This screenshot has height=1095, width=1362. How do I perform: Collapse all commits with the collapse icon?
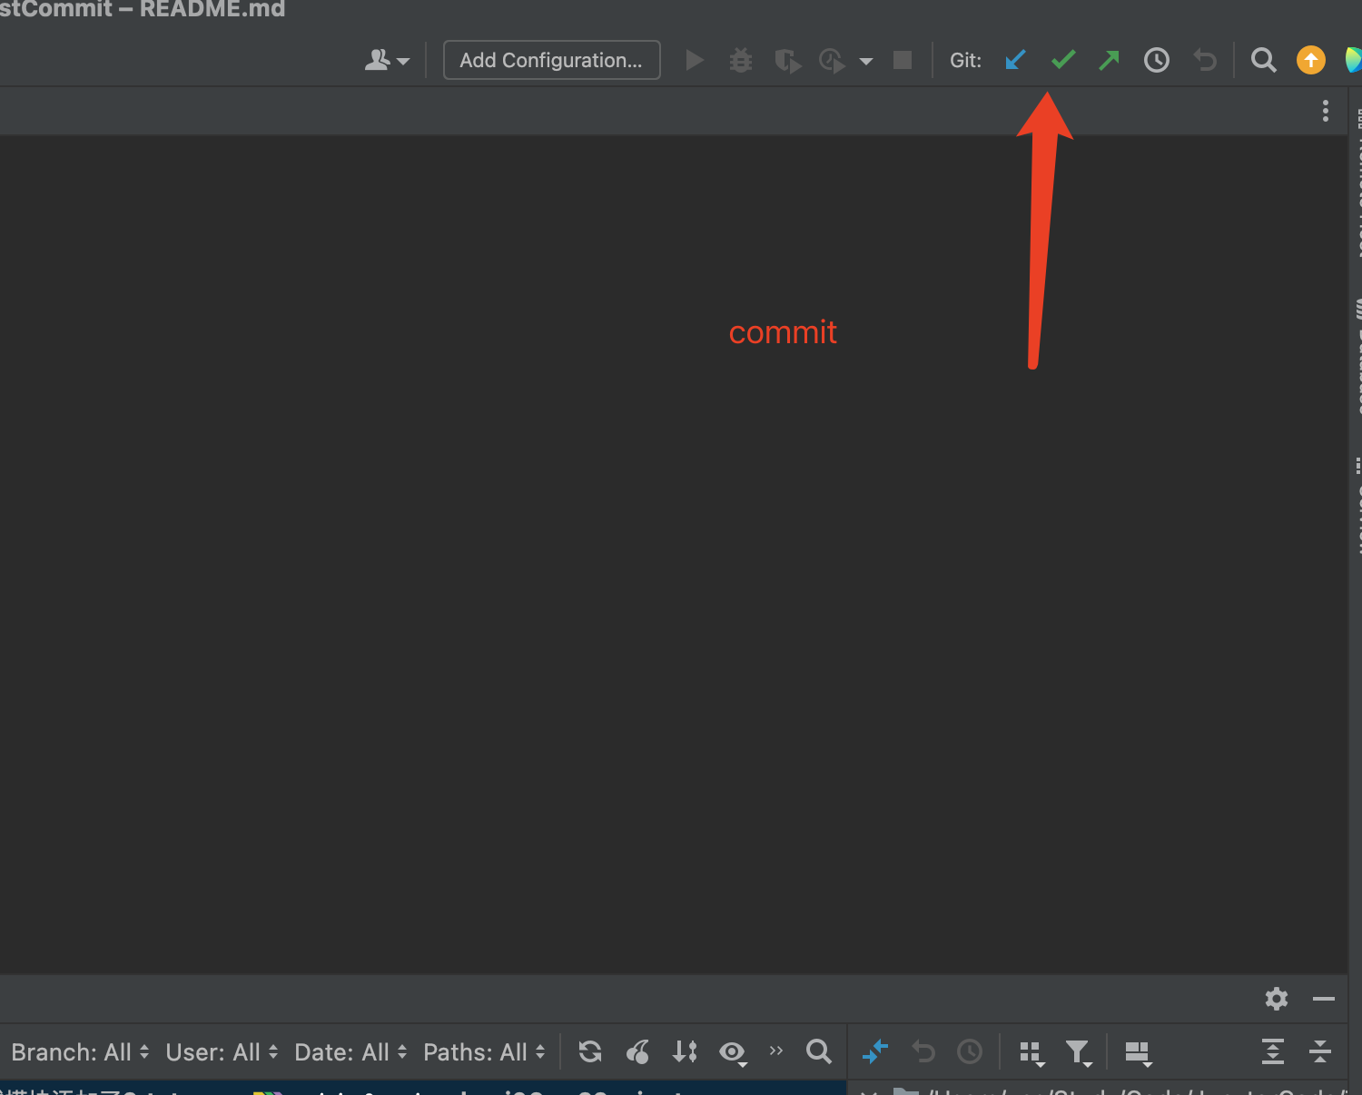pyautogui.click(x=1320, y=1051)
